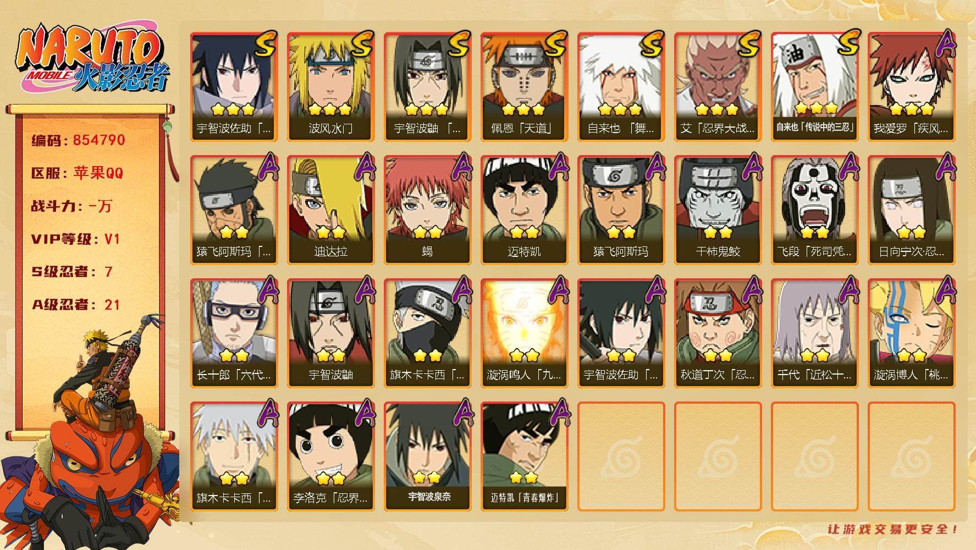This screenshot has width=976, height=550.
Task: Click the VIP等级 V1 label
Action: pos(75,239)
